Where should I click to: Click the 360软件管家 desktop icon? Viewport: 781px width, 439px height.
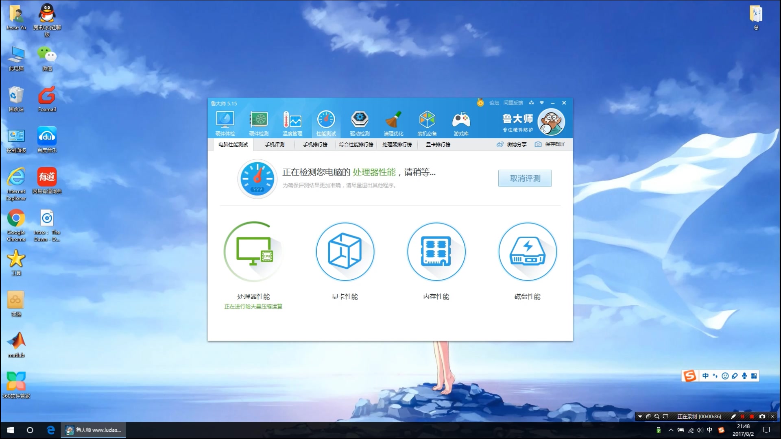pos(16,385)
